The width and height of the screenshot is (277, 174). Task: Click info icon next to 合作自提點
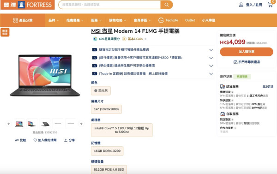tap(235, 128)
